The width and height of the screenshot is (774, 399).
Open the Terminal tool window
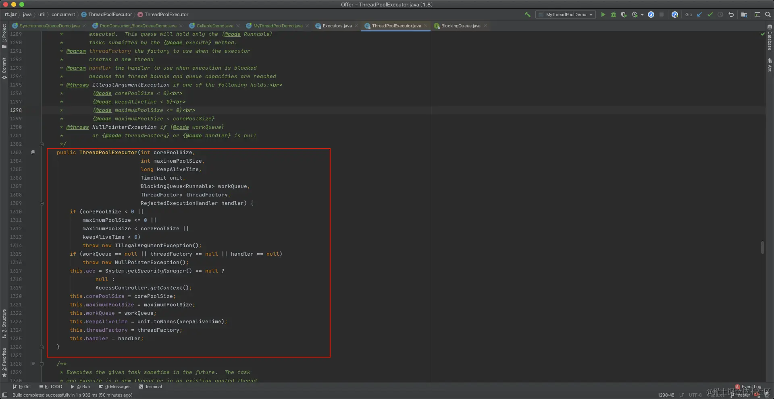coord(150,387)
